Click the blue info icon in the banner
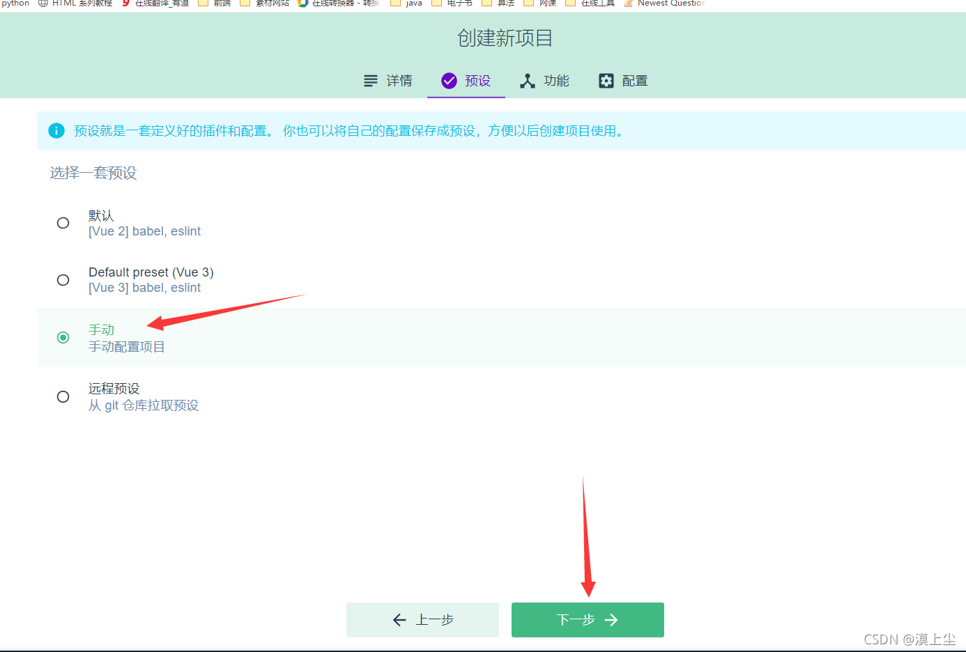 (x=56, y=130)
